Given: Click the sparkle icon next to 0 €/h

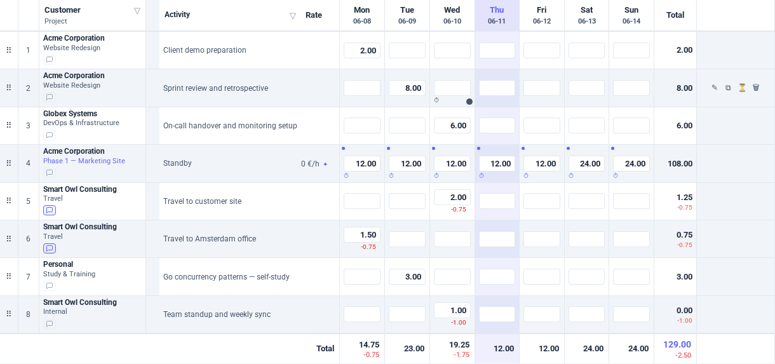Looking at the screenshot, I should (325, 164).
